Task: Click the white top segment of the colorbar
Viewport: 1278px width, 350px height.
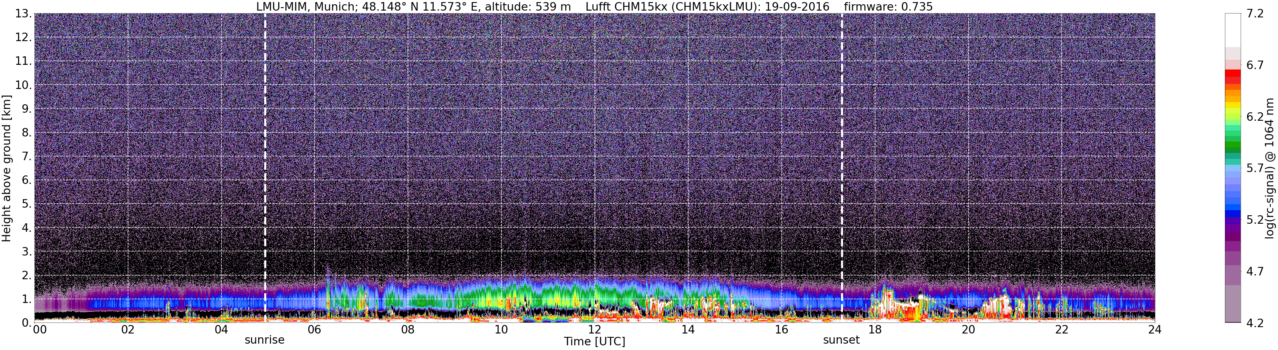Action: tap(1233, 30)
